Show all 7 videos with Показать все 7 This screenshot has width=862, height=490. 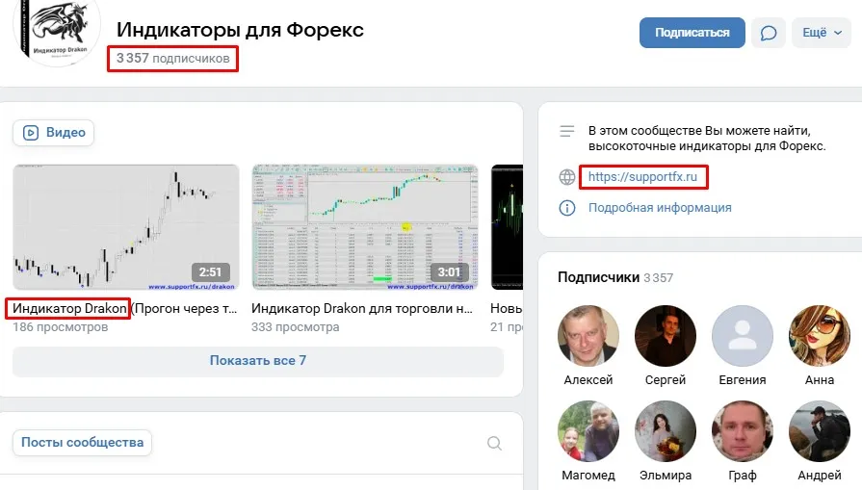258,361
